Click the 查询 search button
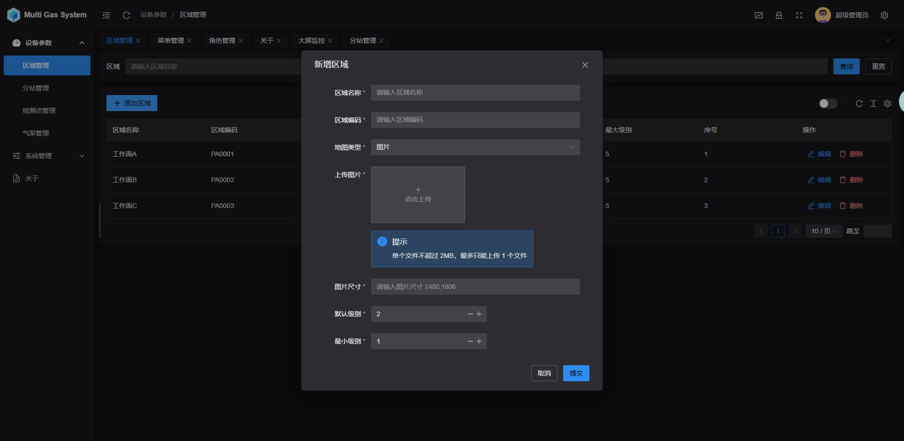This screenshot has width=904, height=441. pos(847,66)
